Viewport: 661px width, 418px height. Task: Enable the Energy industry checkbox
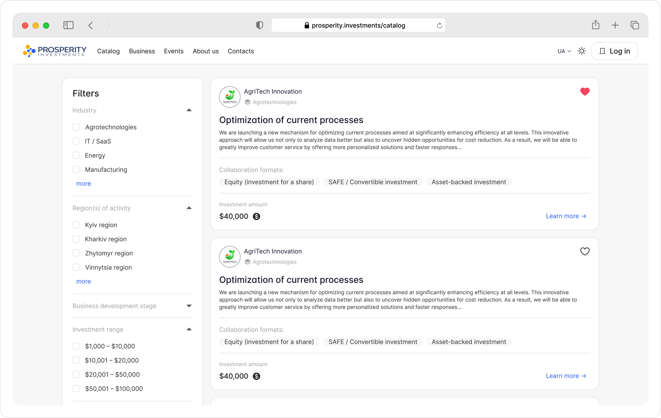[76, 155]
